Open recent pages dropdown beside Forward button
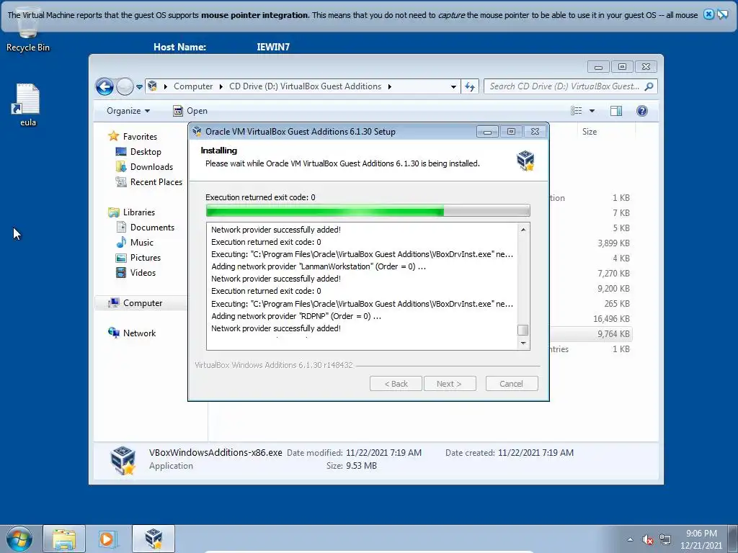This screenshot has width=738, height=553. click(x=139, y=86)
